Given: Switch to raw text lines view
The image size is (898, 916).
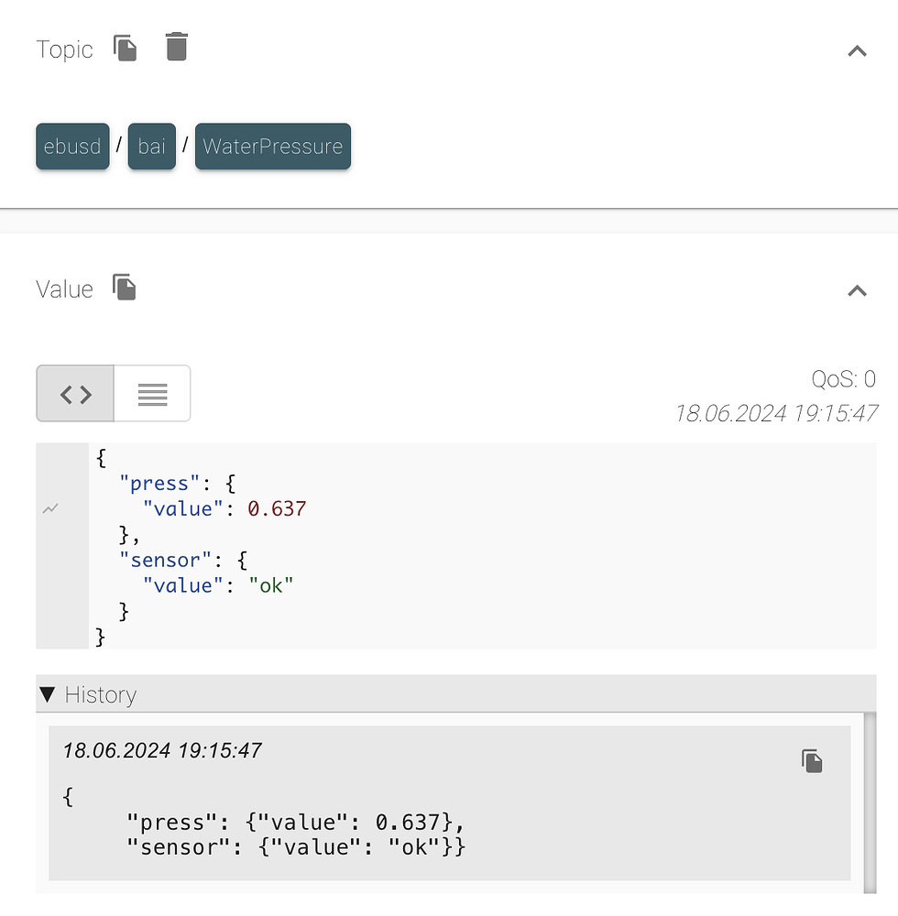Looking at the screenshot, I should click(152, 394).
